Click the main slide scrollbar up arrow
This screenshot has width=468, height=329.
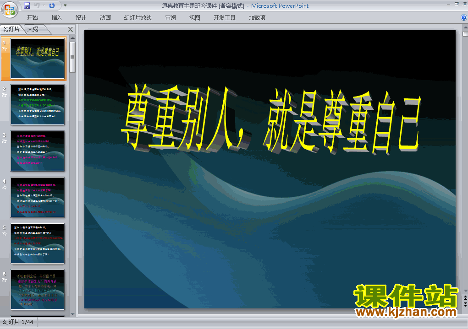pos(465,27)
